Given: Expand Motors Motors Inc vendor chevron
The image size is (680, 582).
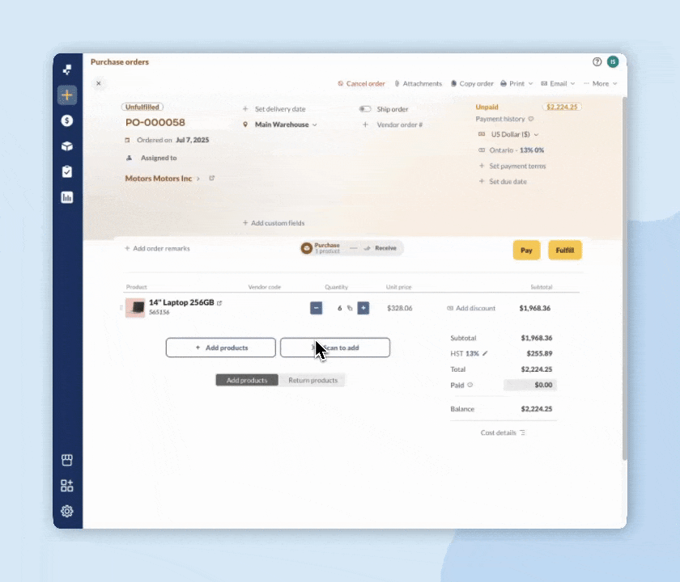Looking at the screenshot, I should (198, 179).
